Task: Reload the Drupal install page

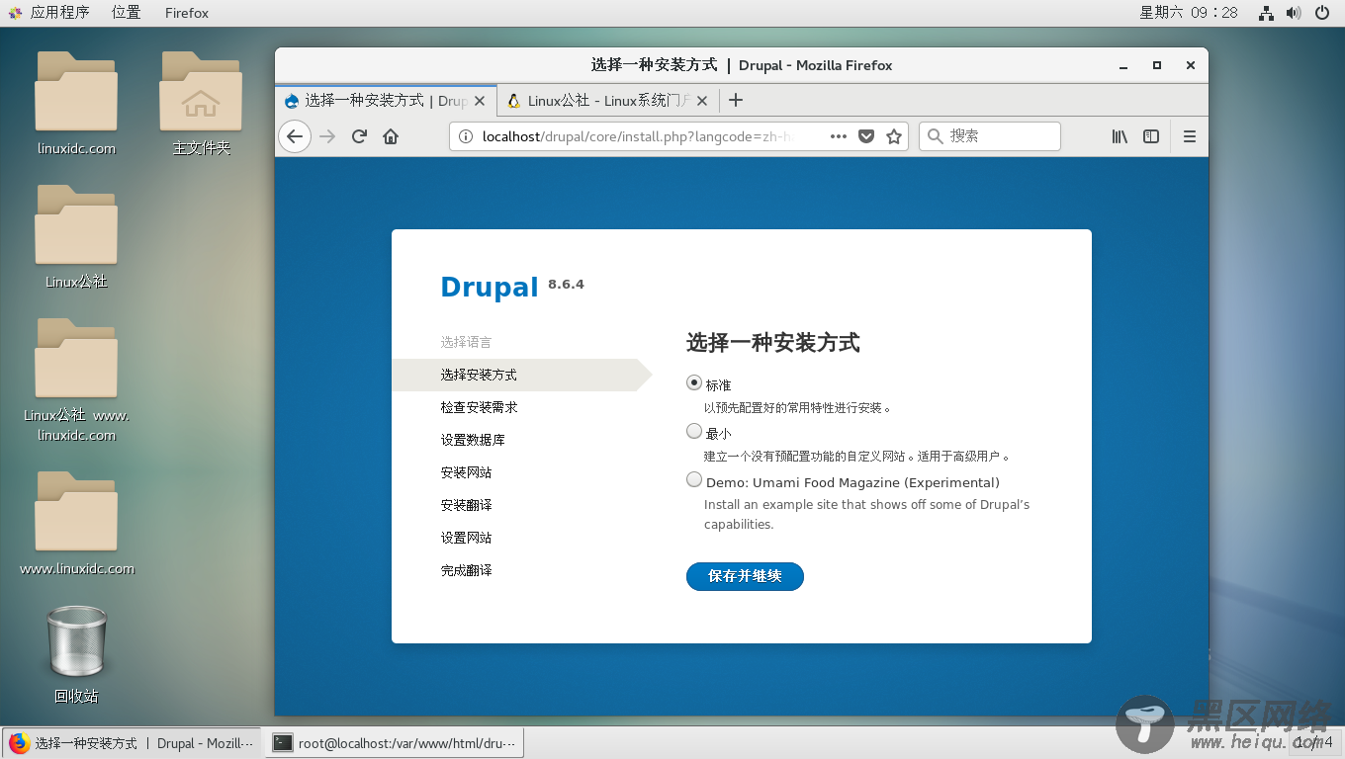Action: [359, 136]
